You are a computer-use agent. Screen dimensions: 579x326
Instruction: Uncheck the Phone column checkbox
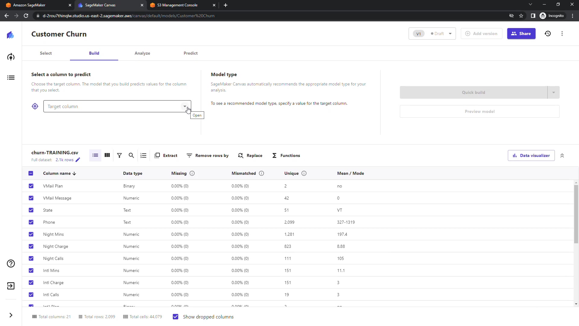click(31, 222)
